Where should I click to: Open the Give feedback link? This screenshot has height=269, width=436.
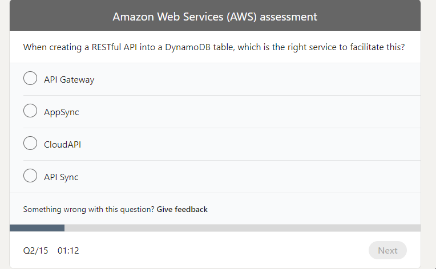182,210
